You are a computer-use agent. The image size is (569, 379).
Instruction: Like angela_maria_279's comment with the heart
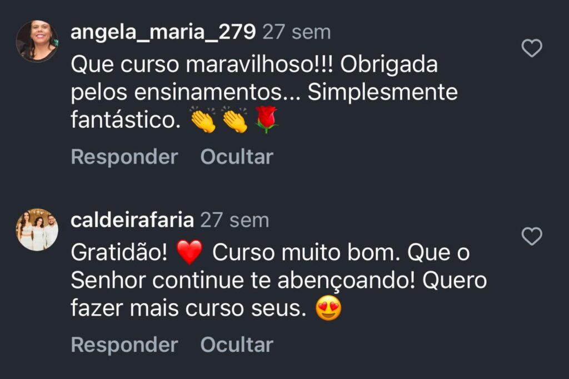(532, 49)
